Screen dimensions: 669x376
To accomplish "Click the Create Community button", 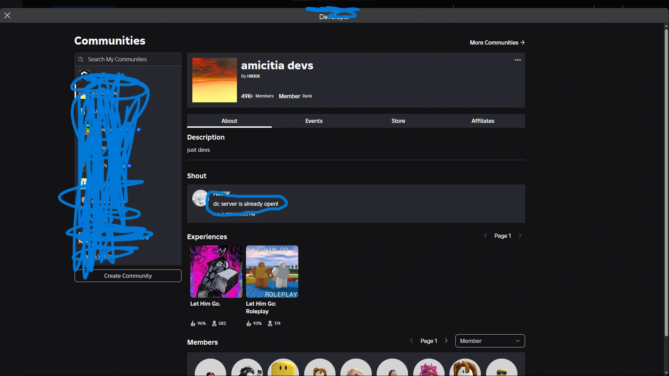I will (x=128, y=276).
